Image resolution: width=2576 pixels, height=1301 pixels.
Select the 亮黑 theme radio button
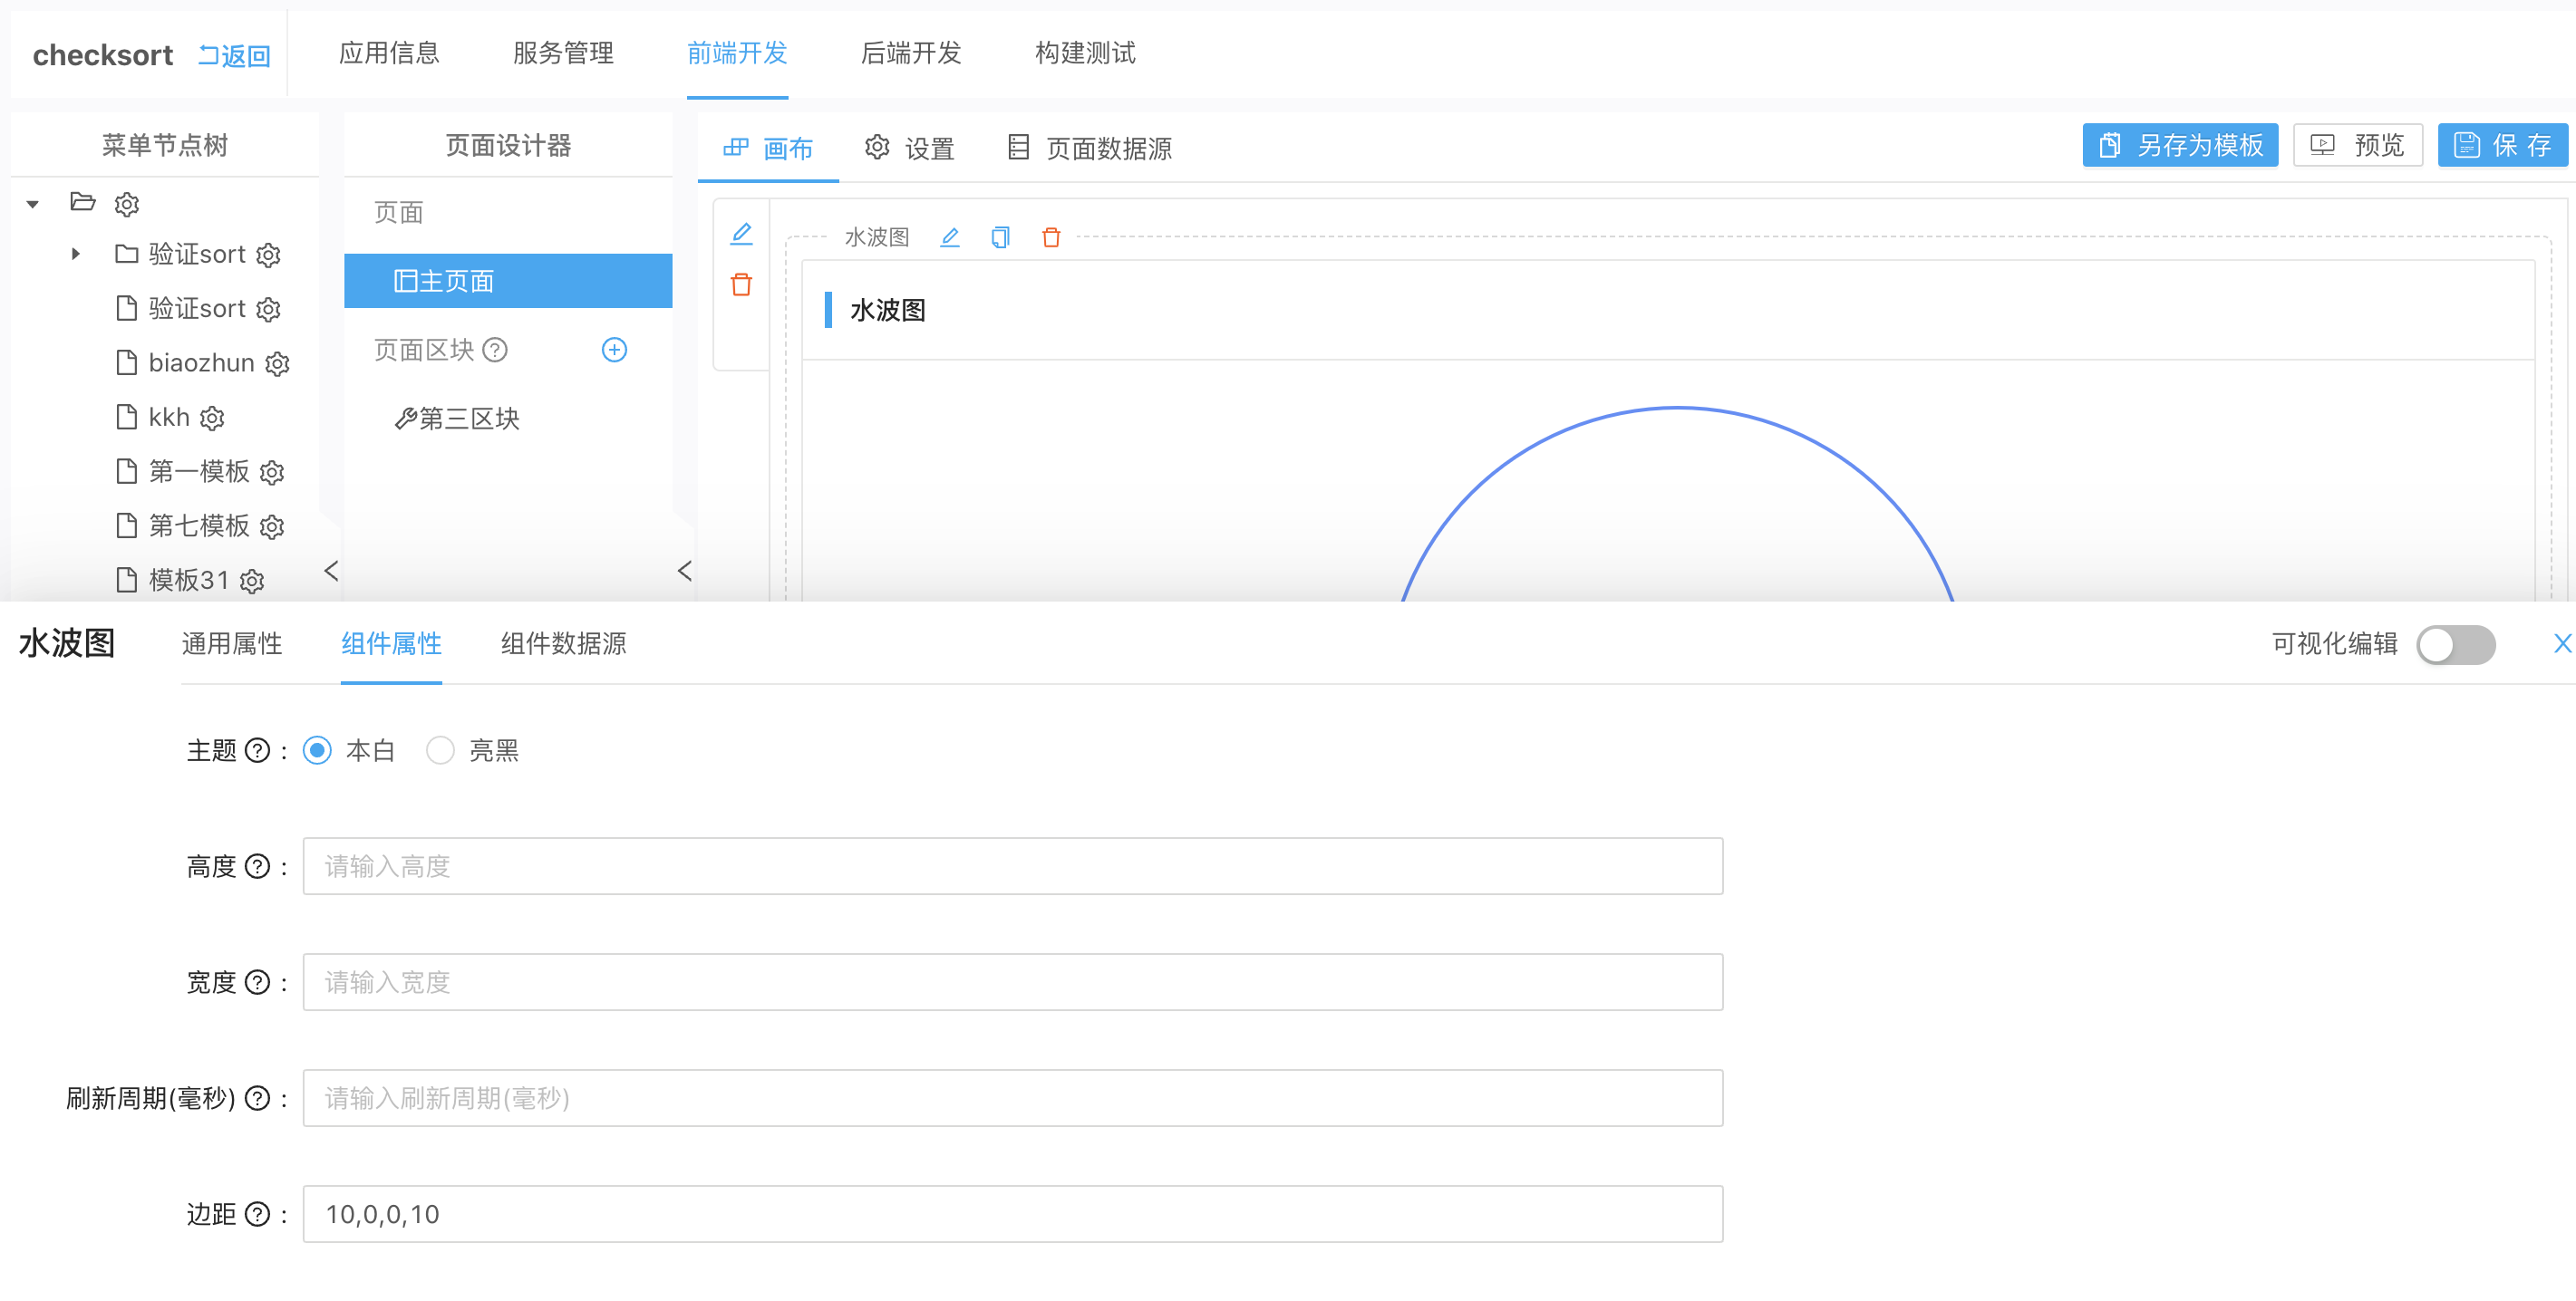tap(440, 750)
